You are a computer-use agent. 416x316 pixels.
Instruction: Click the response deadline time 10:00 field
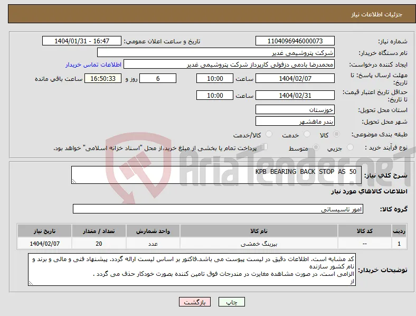pyautogui.click(x=215, y=79)
